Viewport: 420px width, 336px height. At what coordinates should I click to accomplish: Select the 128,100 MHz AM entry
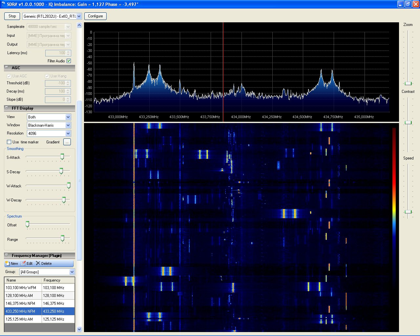pyautogui.click(x=39, y=296)
